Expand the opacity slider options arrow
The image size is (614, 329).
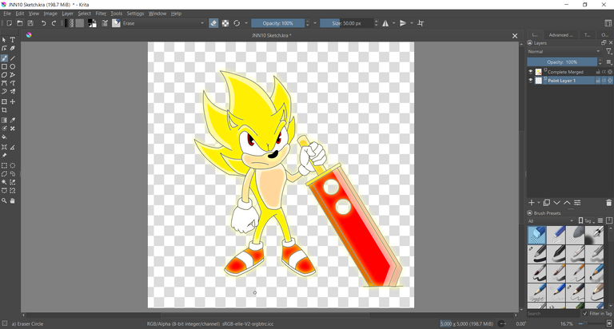tap(315, 23)
